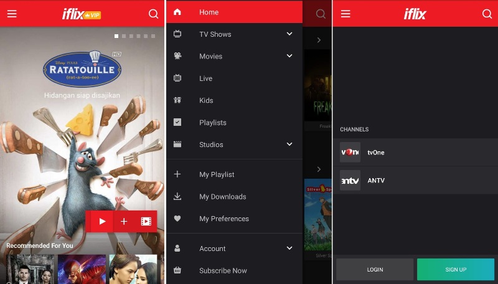Viewport: 498px width, 284px height.
Task: Click the ANTV channel logo
Action: pos(350,180)
